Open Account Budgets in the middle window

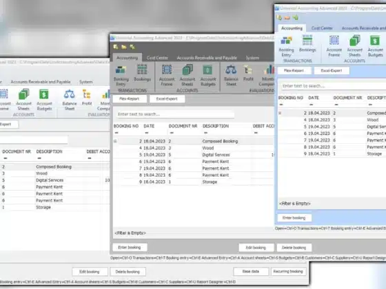tap(208, 75)
